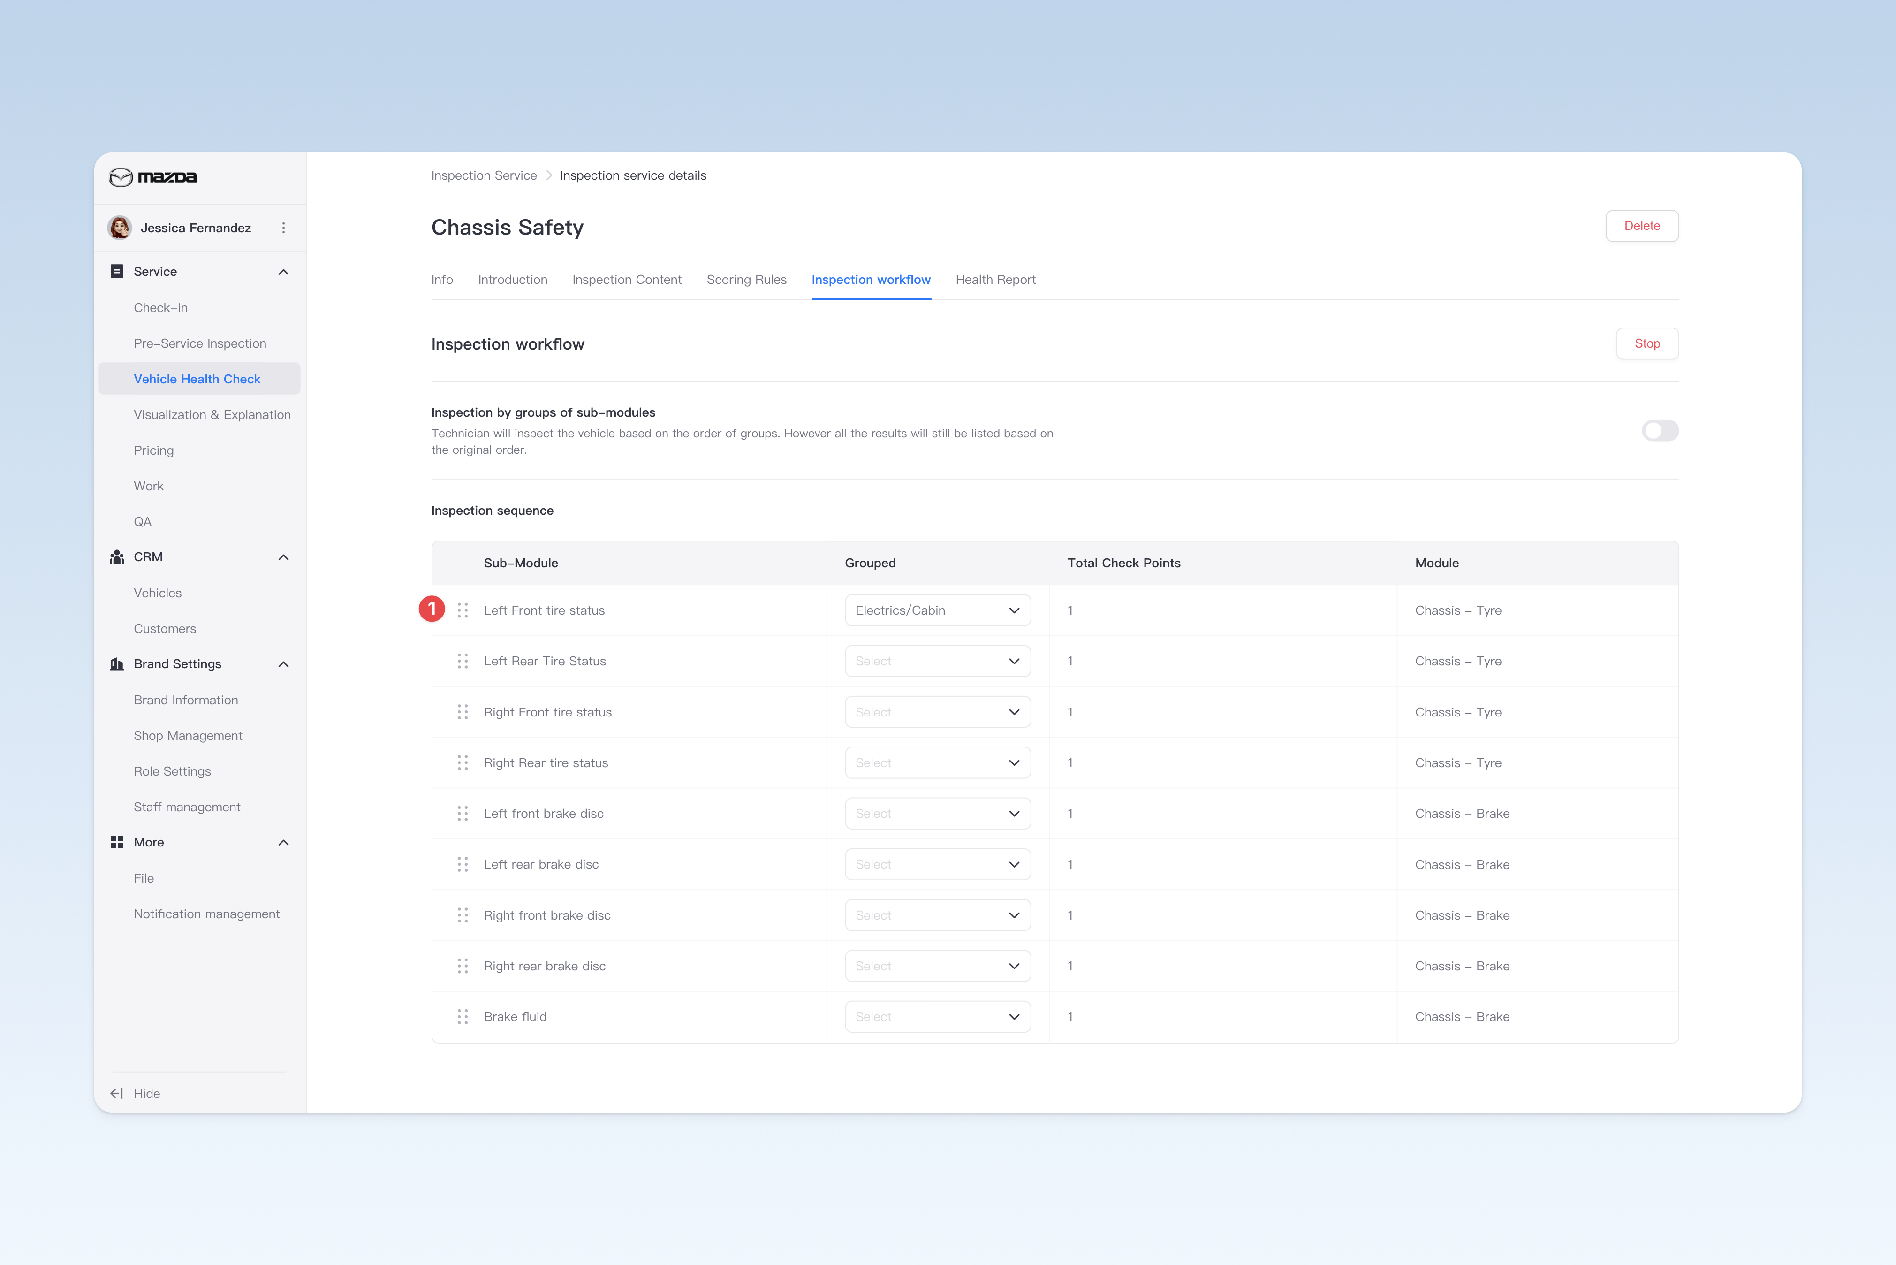The width and height of the screenshot is (1896, 1265).
Task: Open Grouped select for Left front brake disc
Action: (937, 814)
